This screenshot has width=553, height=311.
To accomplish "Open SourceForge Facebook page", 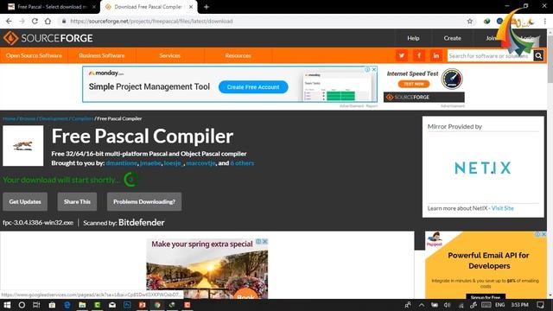I will coord(419,55).
